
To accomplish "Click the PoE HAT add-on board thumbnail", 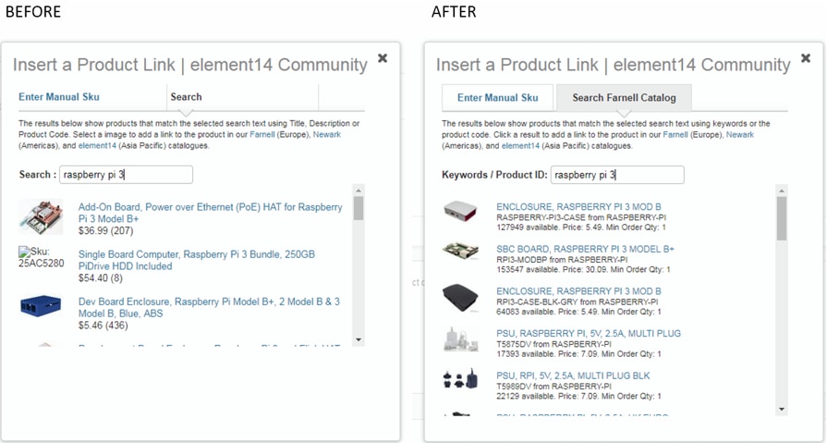I will (x=41, y=218).
